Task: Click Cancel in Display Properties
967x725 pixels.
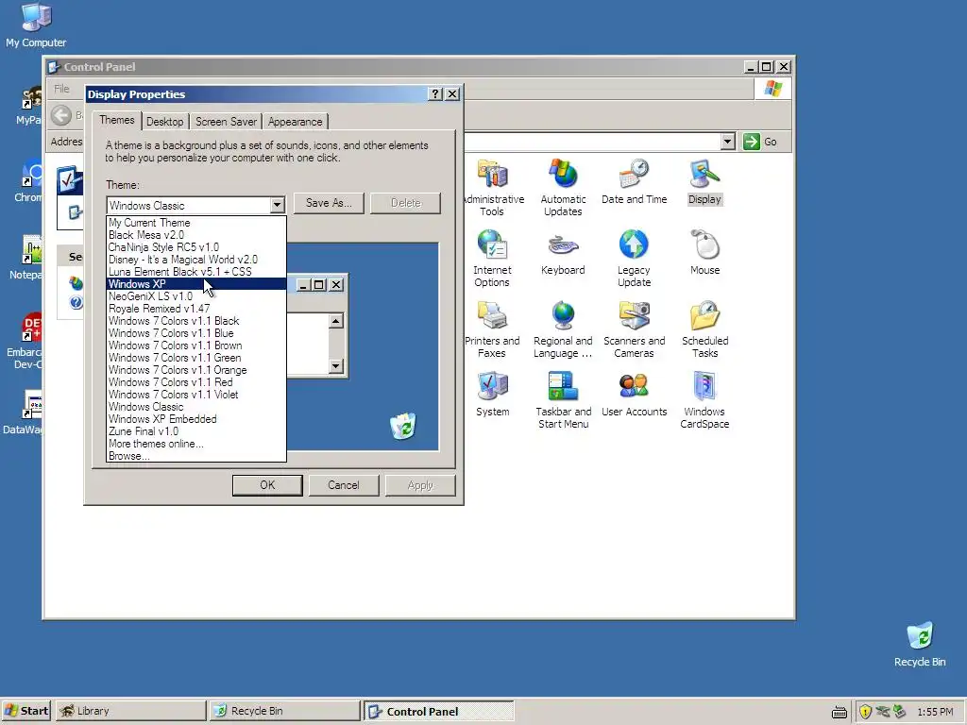Action: point(343,485)
